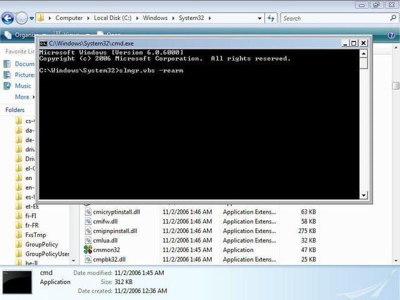400x300 pixels.
Task: Select the FxsTmp folder in tree
Action: [36, 235]
